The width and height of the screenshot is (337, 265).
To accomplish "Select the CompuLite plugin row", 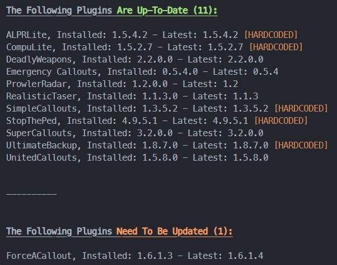I will [155, 47].
